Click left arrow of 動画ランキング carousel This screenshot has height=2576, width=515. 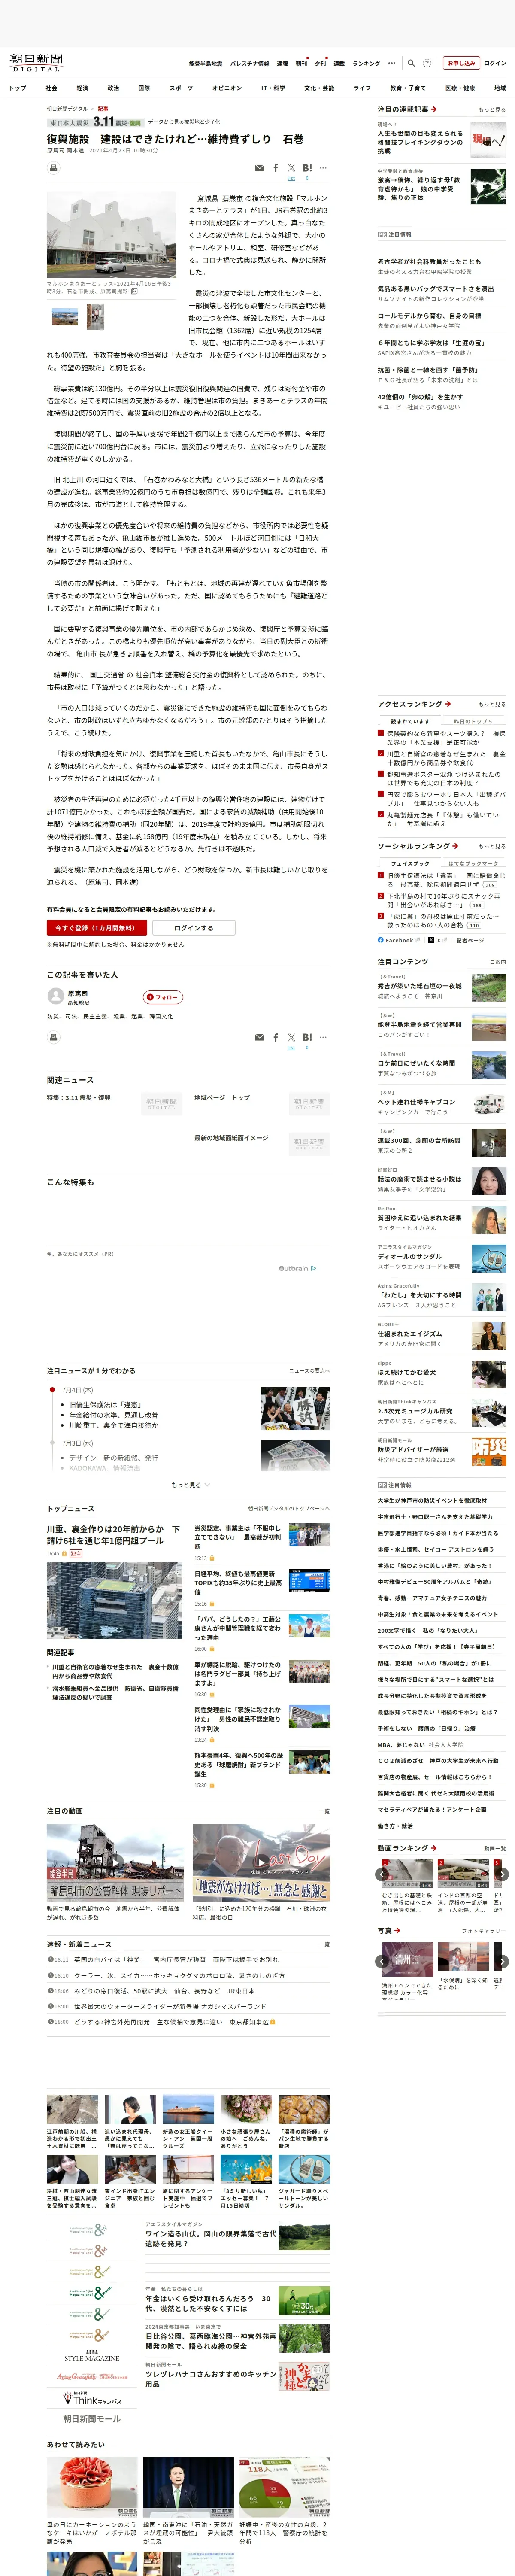pyautogui.click(x=381, y=1874)
